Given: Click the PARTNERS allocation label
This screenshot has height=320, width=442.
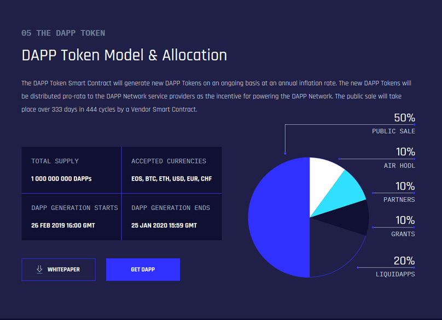Looking at the screenshot, I should [398, 200].
